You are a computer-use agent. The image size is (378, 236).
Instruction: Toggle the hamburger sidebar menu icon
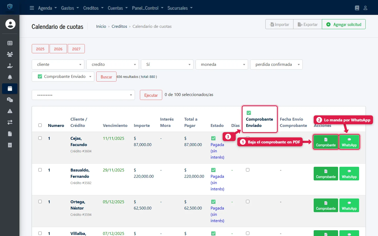click(x=32, y=8)
